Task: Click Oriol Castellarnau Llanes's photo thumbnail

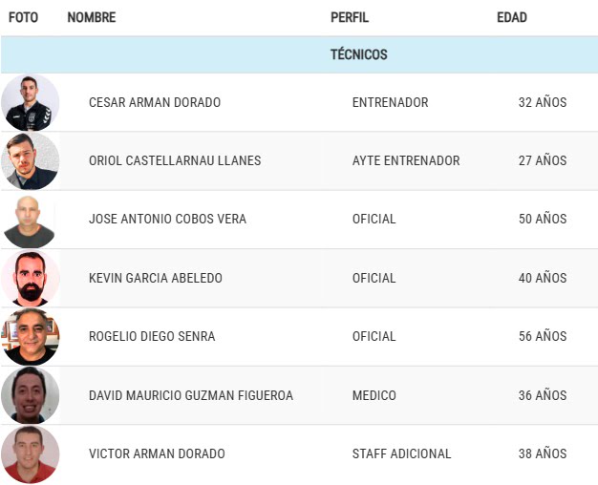Action: tap(30, 161)
